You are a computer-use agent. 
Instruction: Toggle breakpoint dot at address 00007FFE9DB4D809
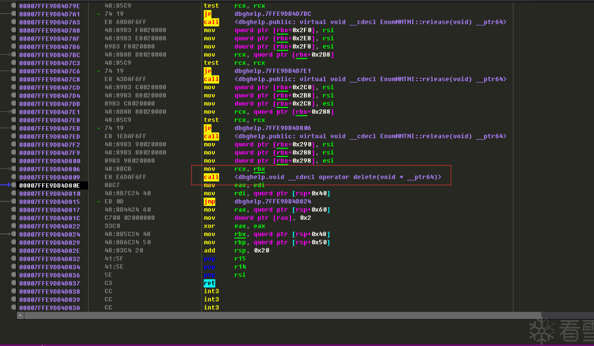(13, 177)
